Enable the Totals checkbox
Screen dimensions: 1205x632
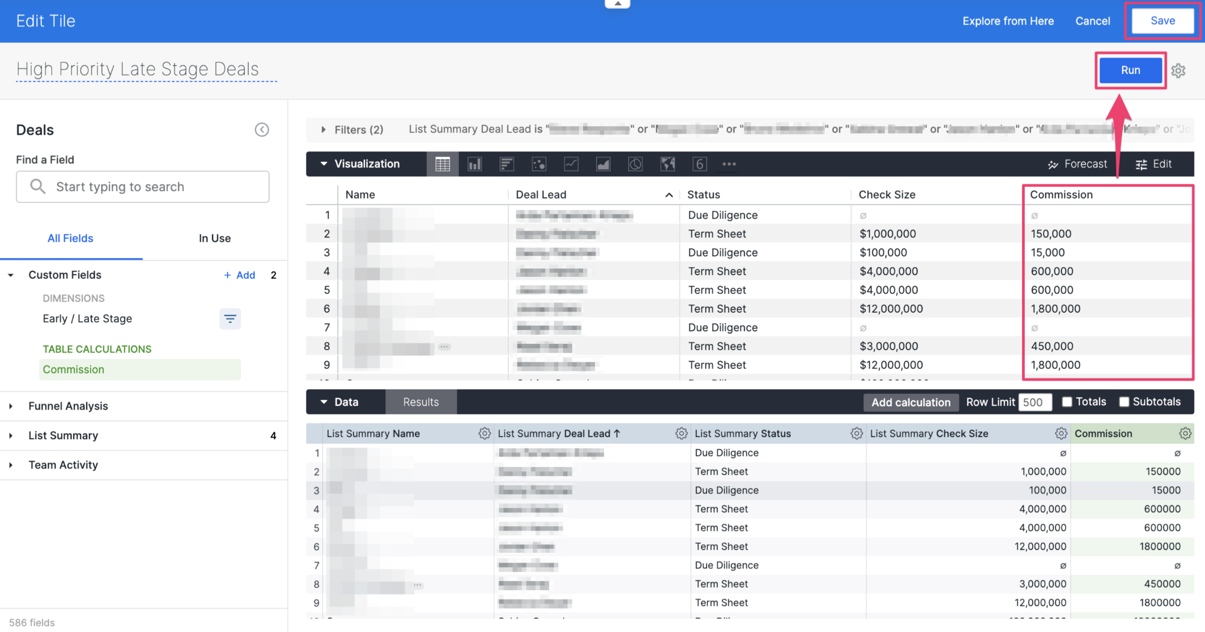pyautogui.click(x=1067, y=401)
